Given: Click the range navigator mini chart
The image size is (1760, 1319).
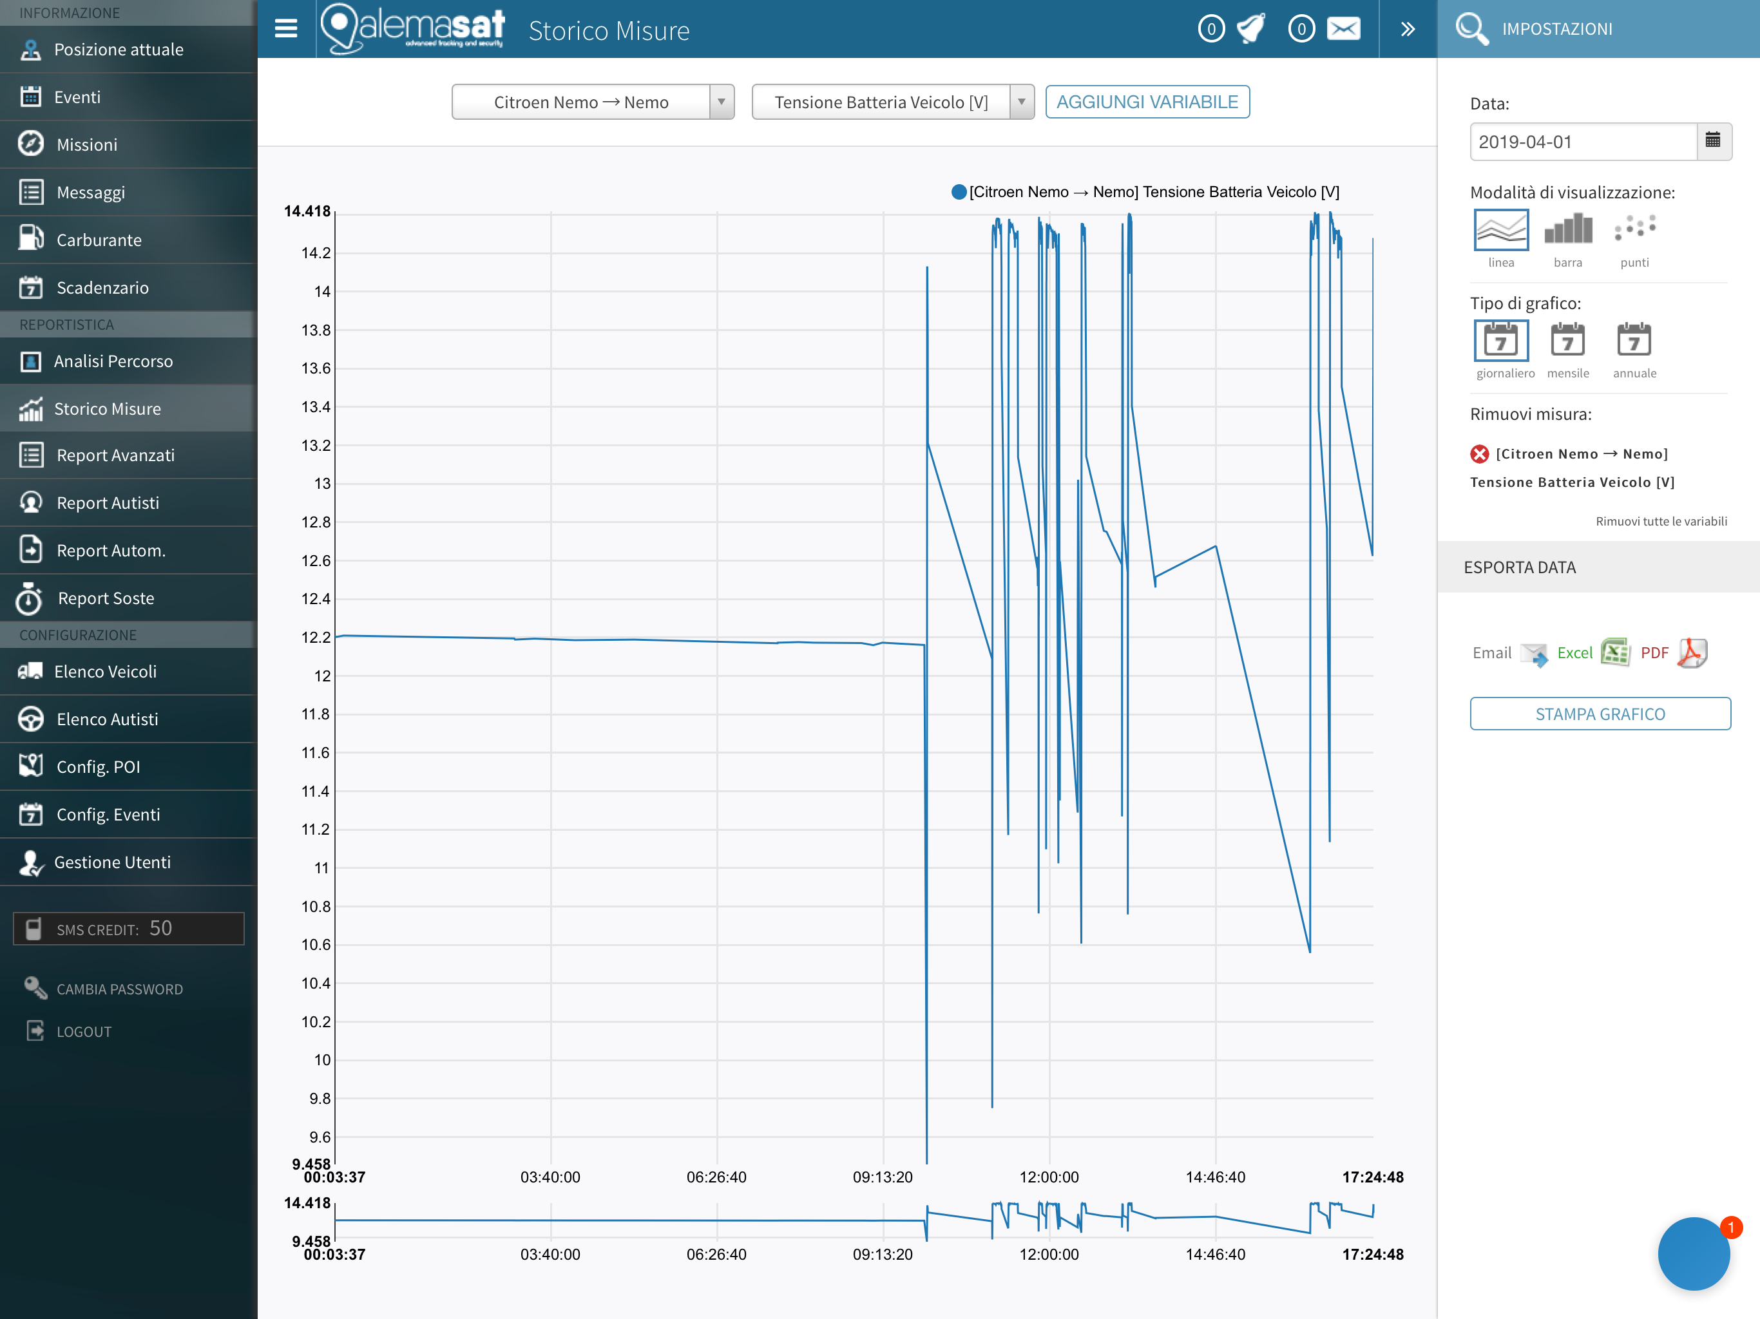Looking at the screenshot, I should pos(854,1220).
